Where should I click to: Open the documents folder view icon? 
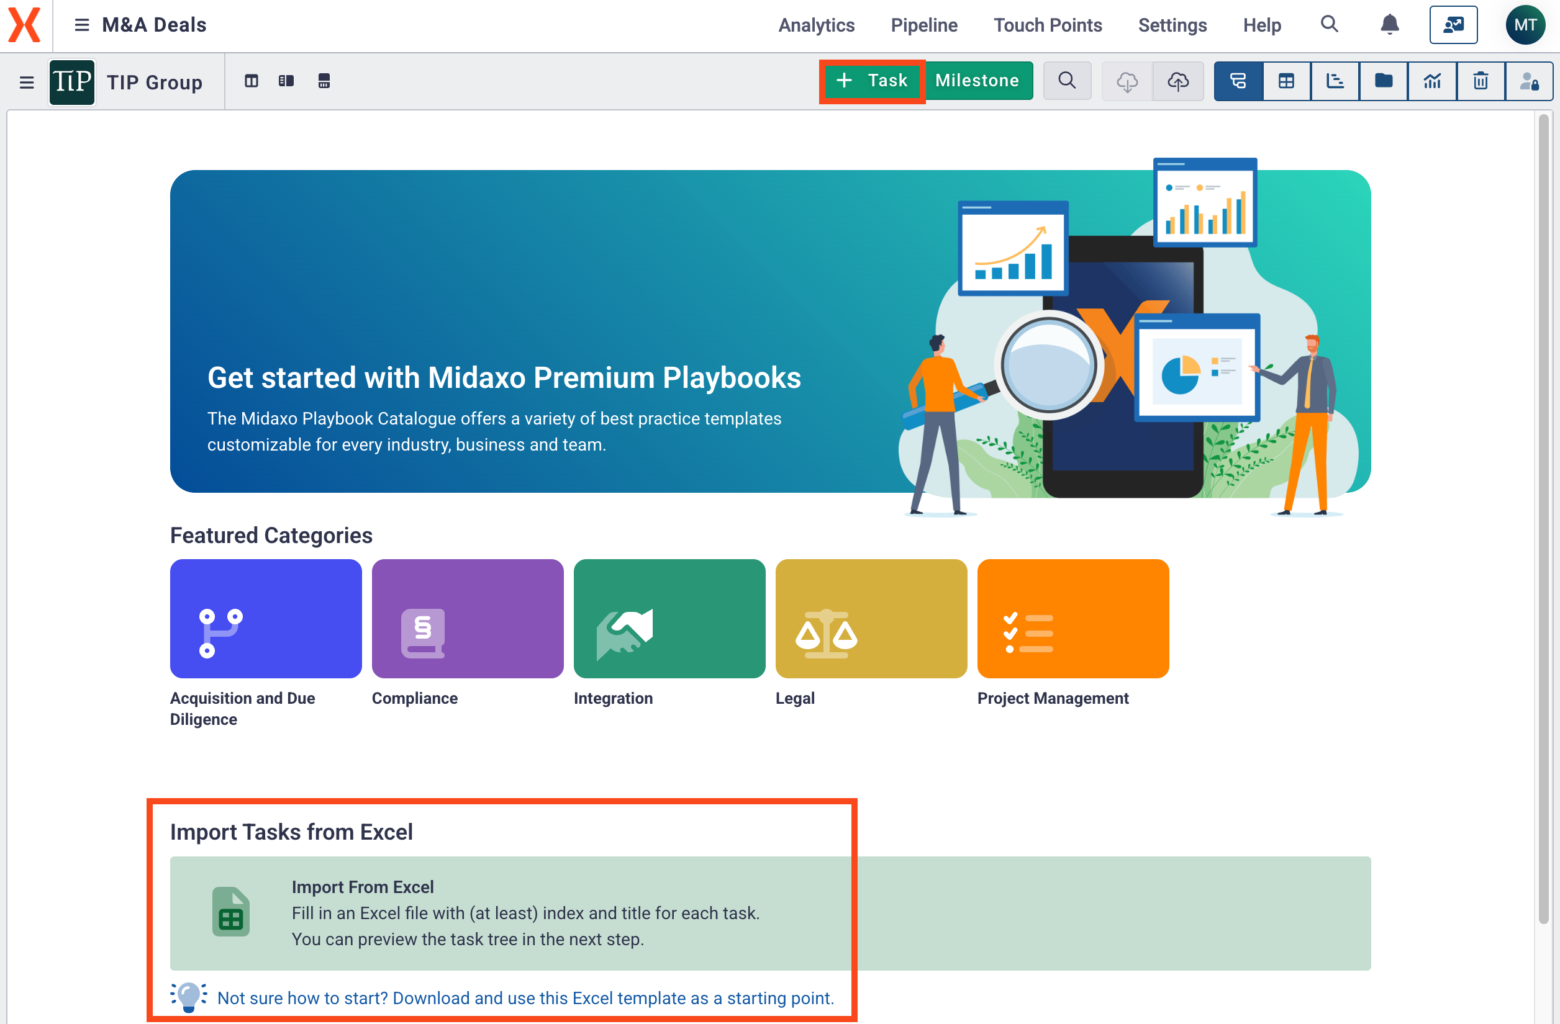coord(1384,81)
